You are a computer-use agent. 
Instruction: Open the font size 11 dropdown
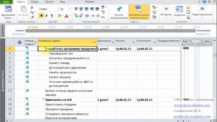70,9
